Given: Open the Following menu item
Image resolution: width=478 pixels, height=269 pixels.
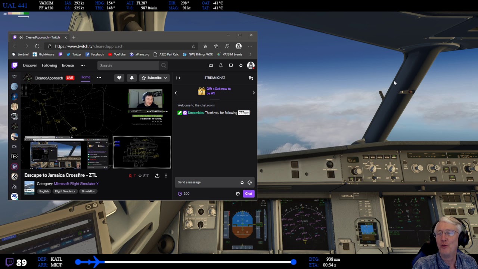Looking at the screenshot, I should coord(49,65).
